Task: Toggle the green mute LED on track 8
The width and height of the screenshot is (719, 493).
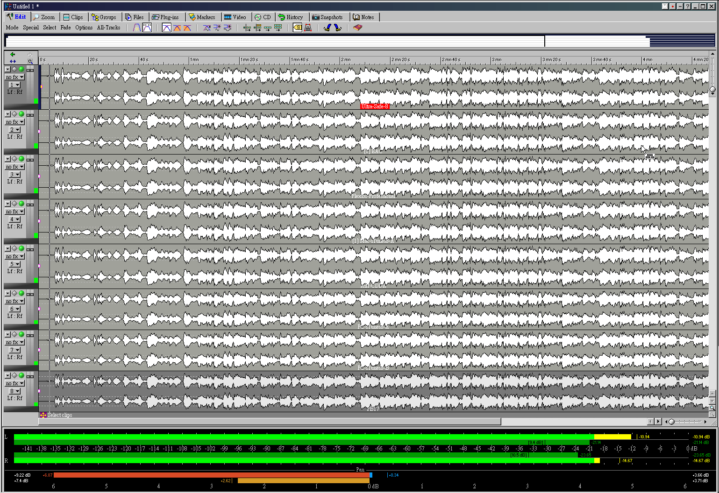Action: point(21,375)
